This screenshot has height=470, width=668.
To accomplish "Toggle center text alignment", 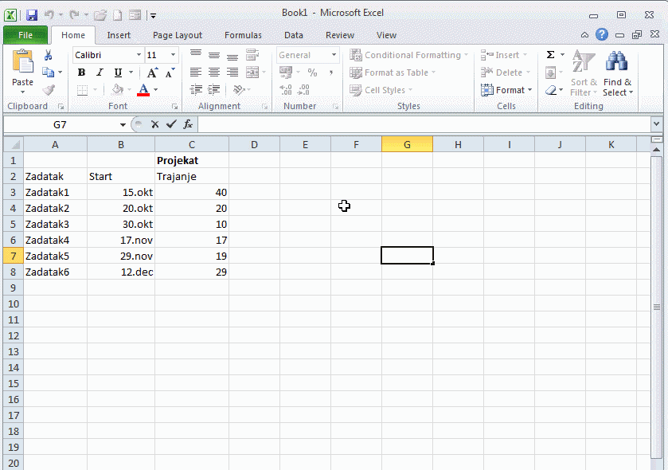I will [x=214, y=72].
